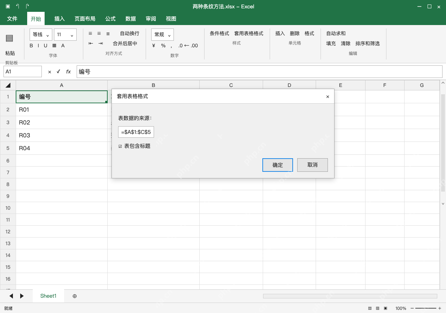Click the table data source range field
This screenshot has width=446, height=313.
[x=136, y=132]
